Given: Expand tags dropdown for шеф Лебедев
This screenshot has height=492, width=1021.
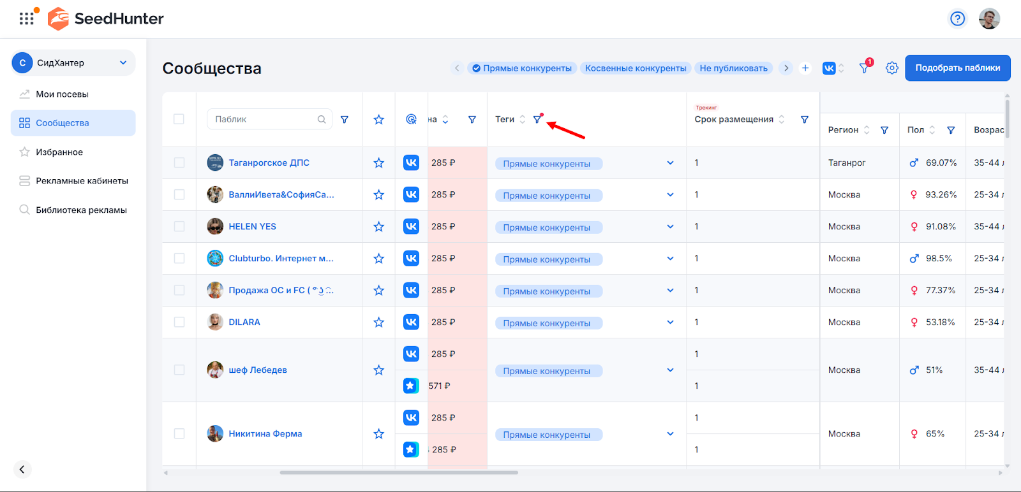Looking at the screenshot, I should click(x=670, y=370).
